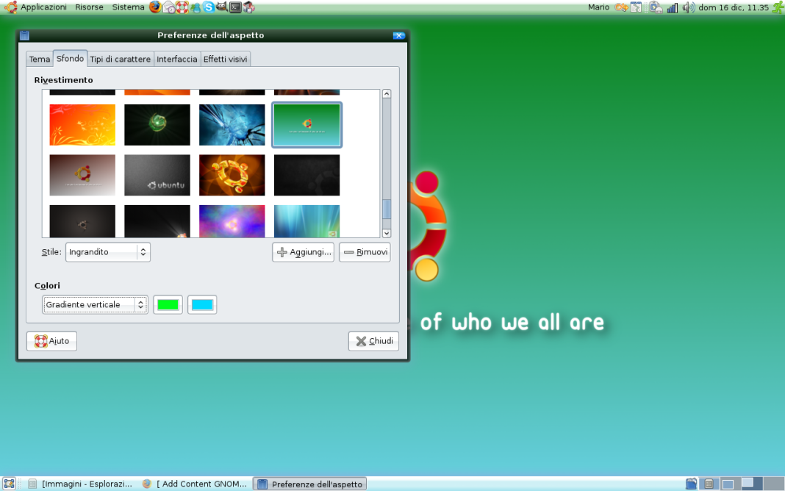This screenshot has height=491, width=785.
Task: Open the package manager icon in panel
Action: [249, 7]
